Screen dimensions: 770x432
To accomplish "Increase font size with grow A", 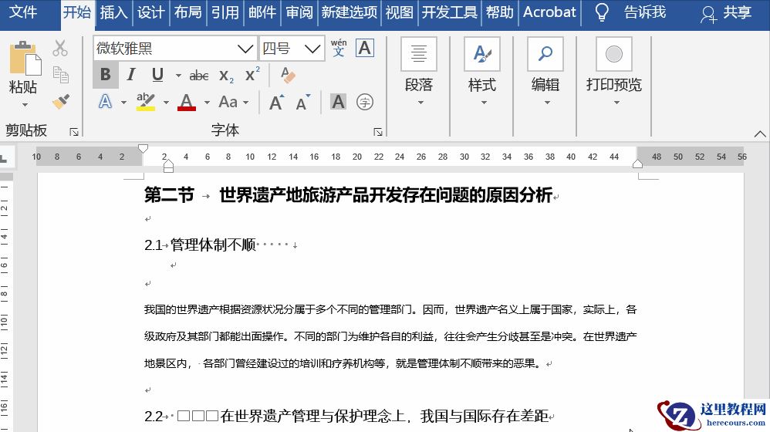I will tap(276, 102).
